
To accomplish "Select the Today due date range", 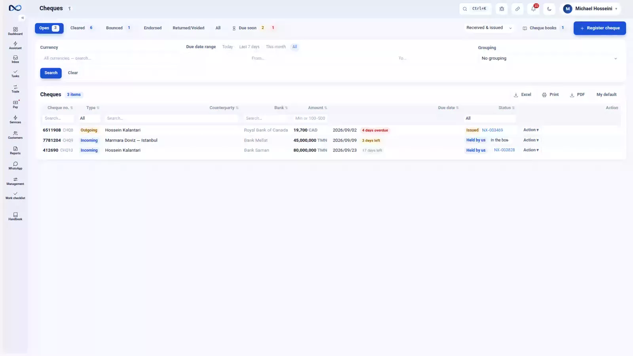I will pyautogui.click(x=227, y=47).
